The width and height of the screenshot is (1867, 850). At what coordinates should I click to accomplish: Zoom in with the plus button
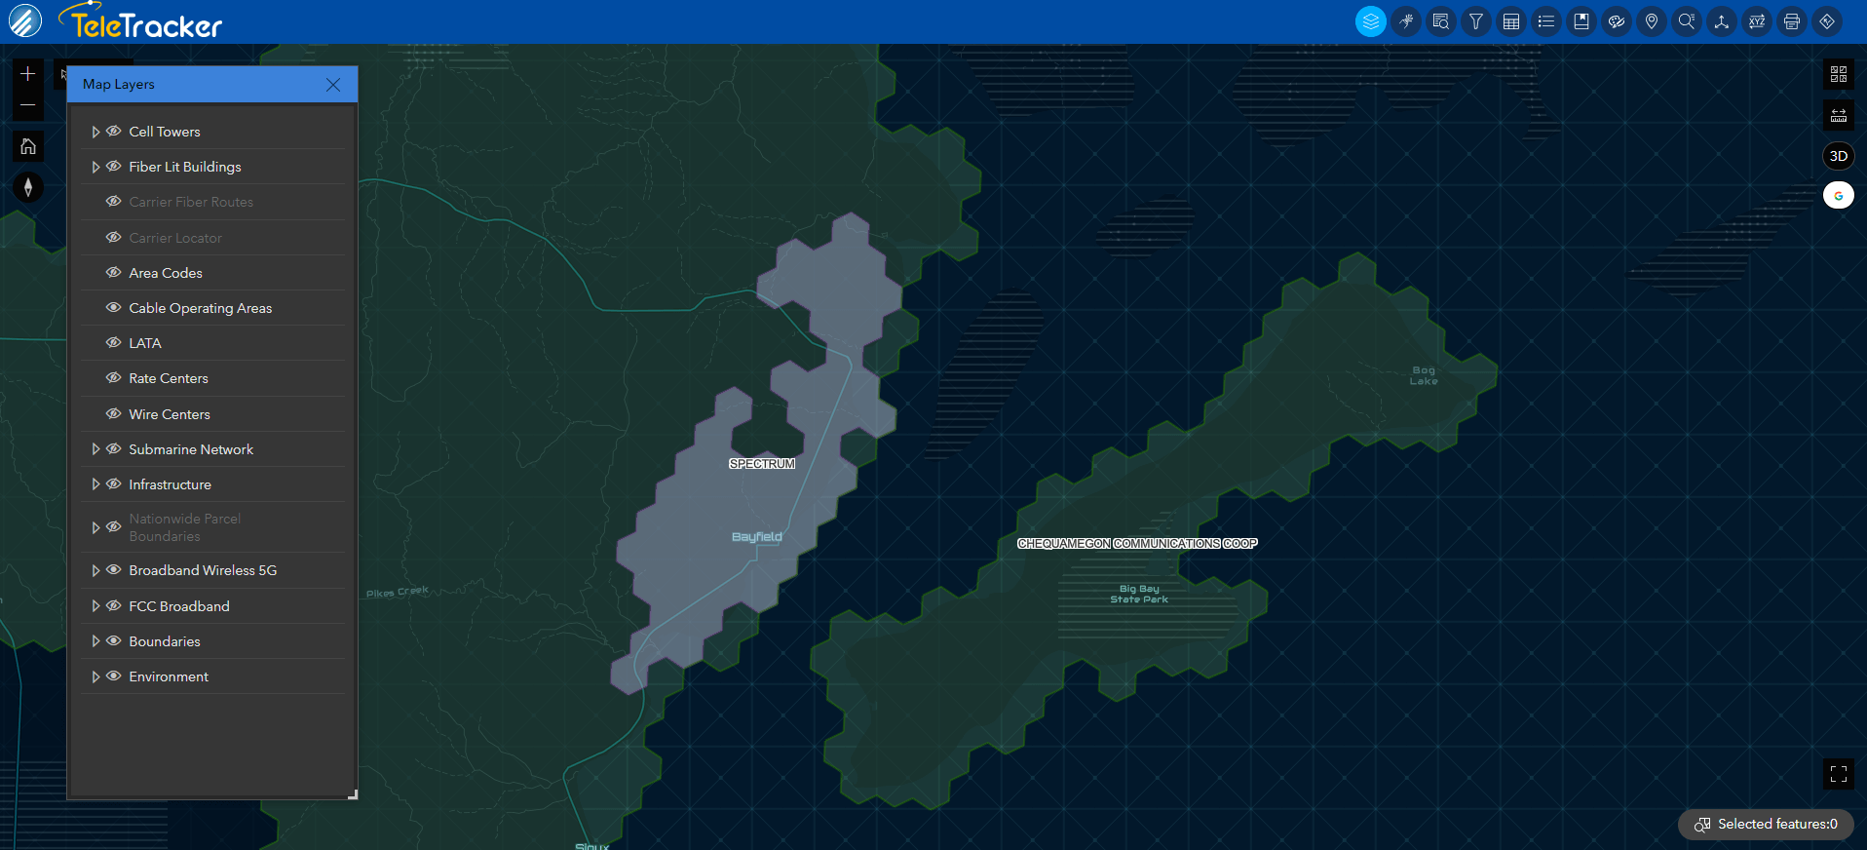(x=28, y=74)
